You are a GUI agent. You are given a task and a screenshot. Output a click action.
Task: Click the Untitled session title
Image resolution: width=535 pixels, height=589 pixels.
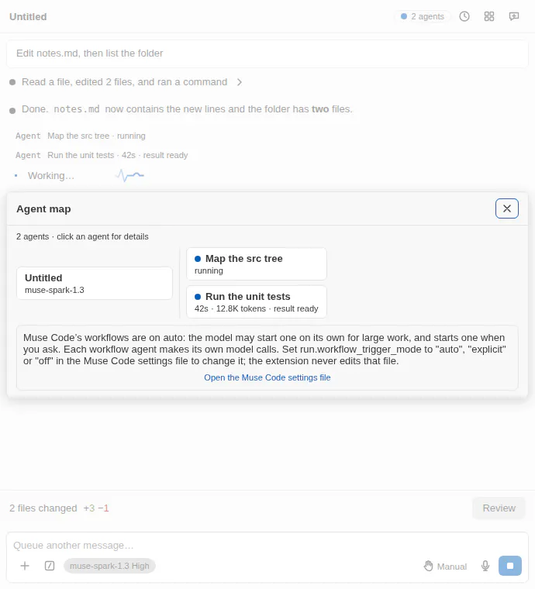click(x=28, y=17)
